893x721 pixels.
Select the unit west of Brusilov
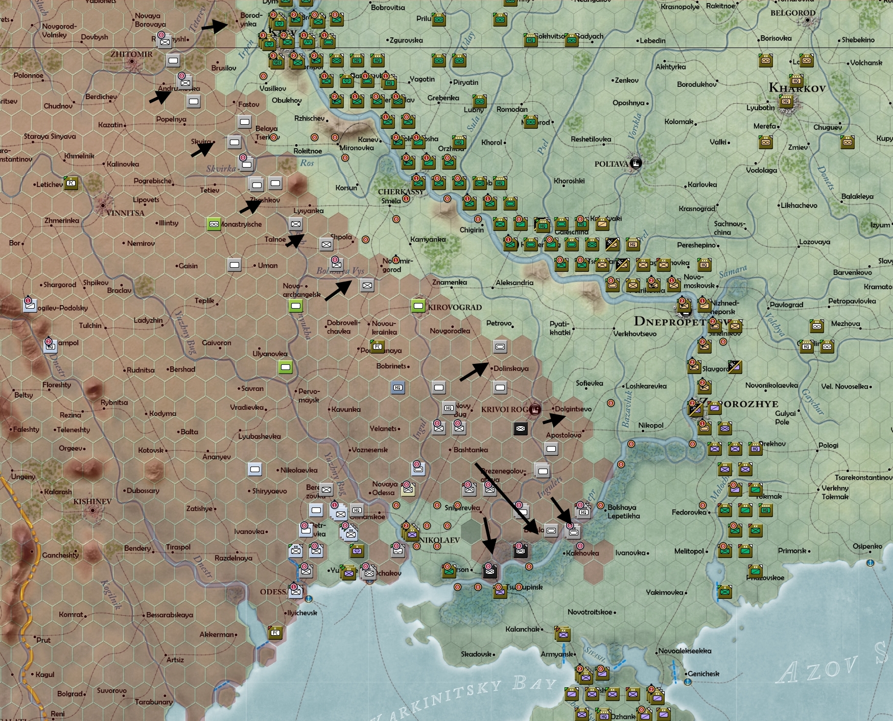[x=173, y=60]
